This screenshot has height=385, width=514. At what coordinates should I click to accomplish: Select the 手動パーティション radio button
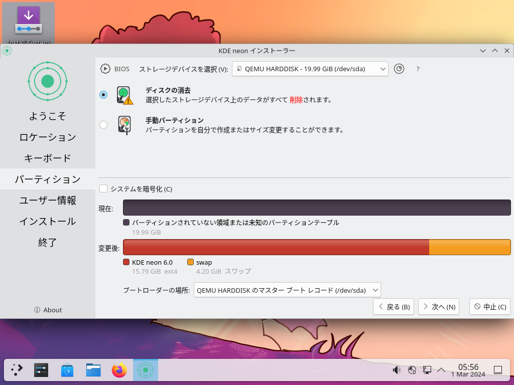(x=103, y=125)
